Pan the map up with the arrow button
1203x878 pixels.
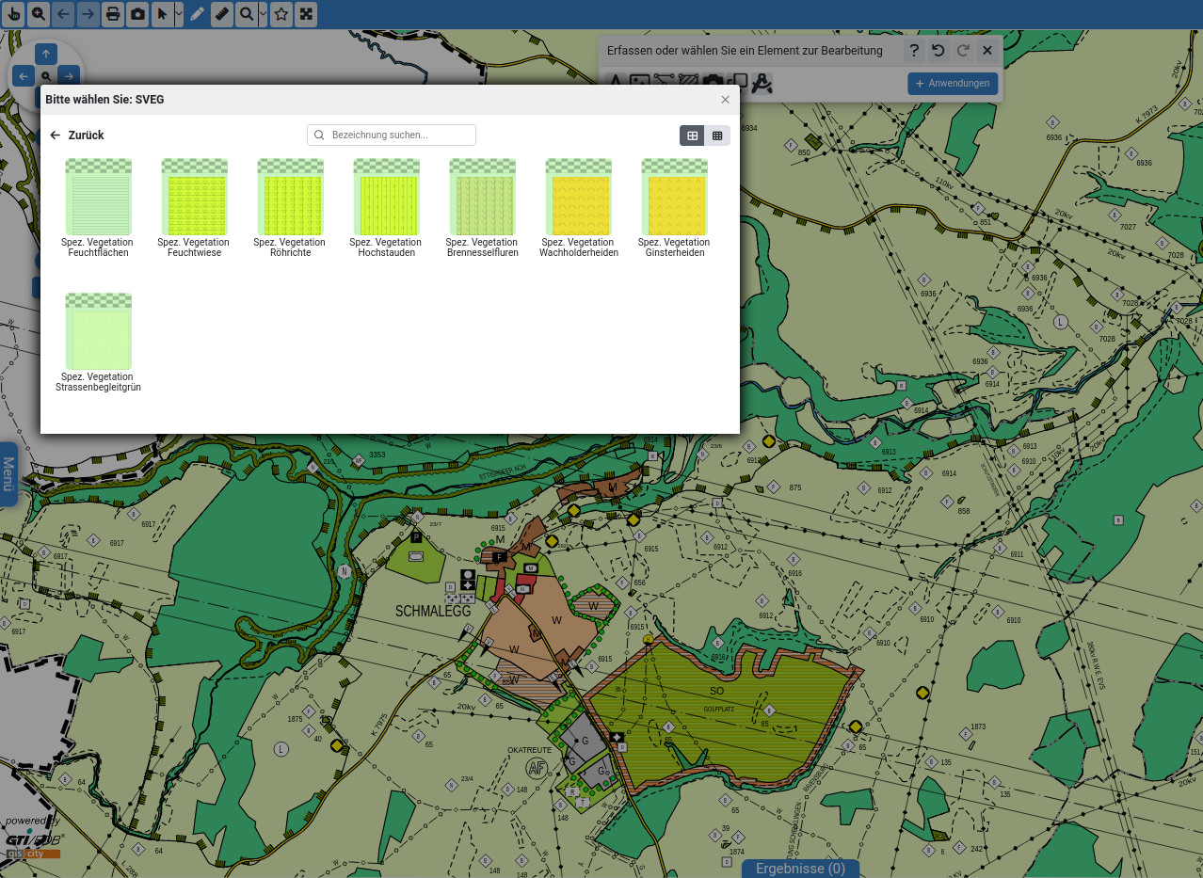point(46,54)
